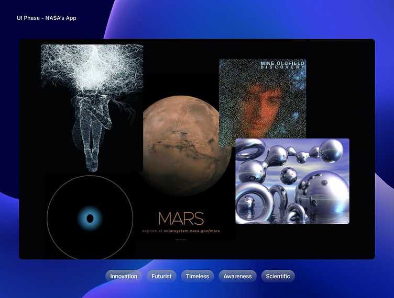Select the Futurist tag pill
Screen dimensions: 394x298
(x=161, y=276)
